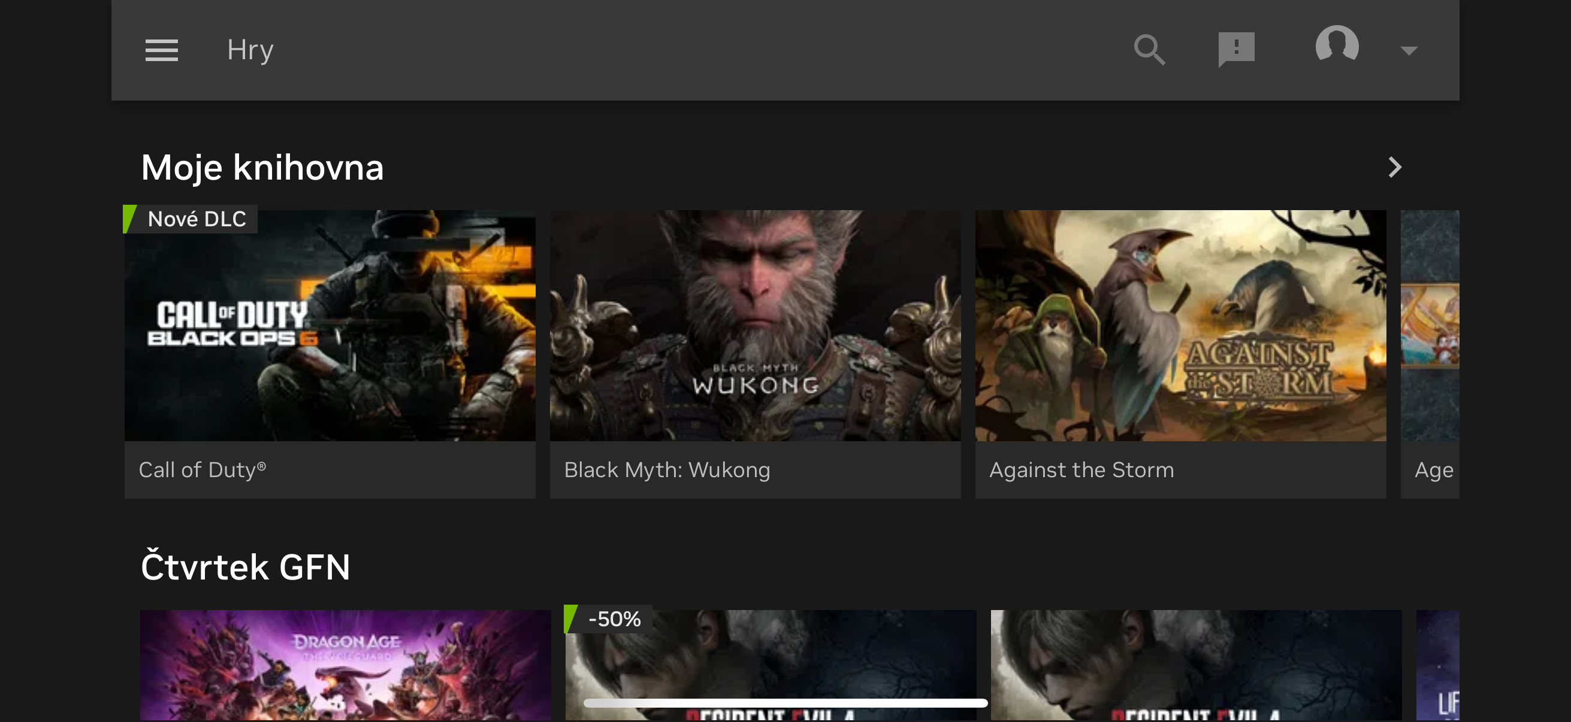Select the Hry menu item

250,50
